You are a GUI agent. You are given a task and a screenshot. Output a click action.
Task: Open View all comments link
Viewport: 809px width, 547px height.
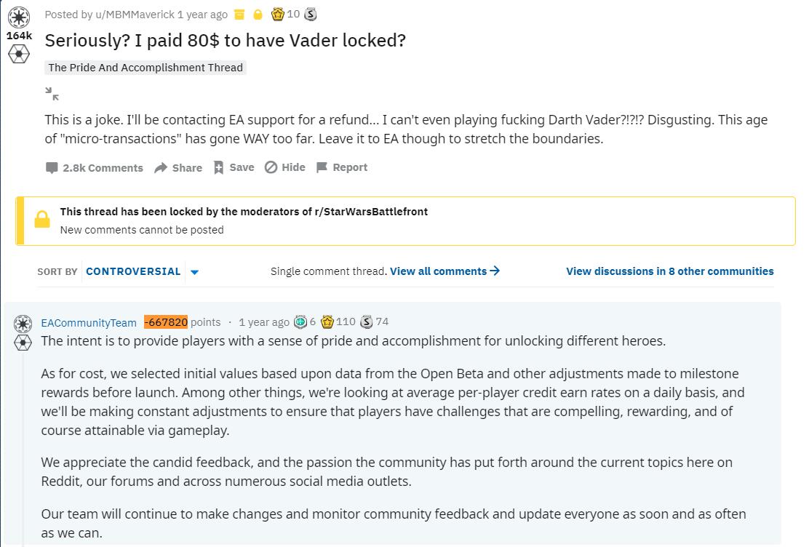(445, 271)
